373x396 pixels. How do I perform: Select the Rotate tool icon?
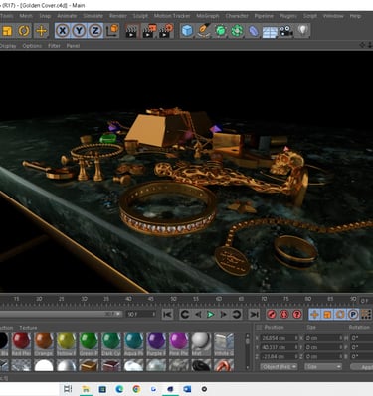(x=24, y=31)
